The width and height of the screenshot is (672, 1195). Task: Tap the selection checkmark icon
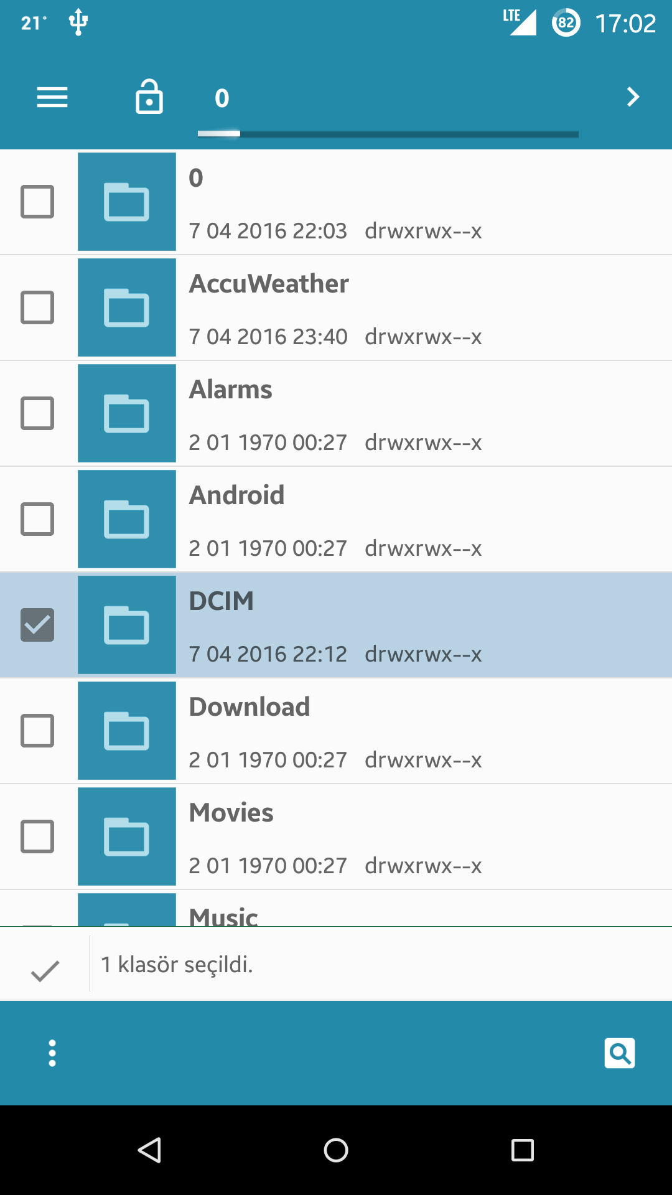45,970
